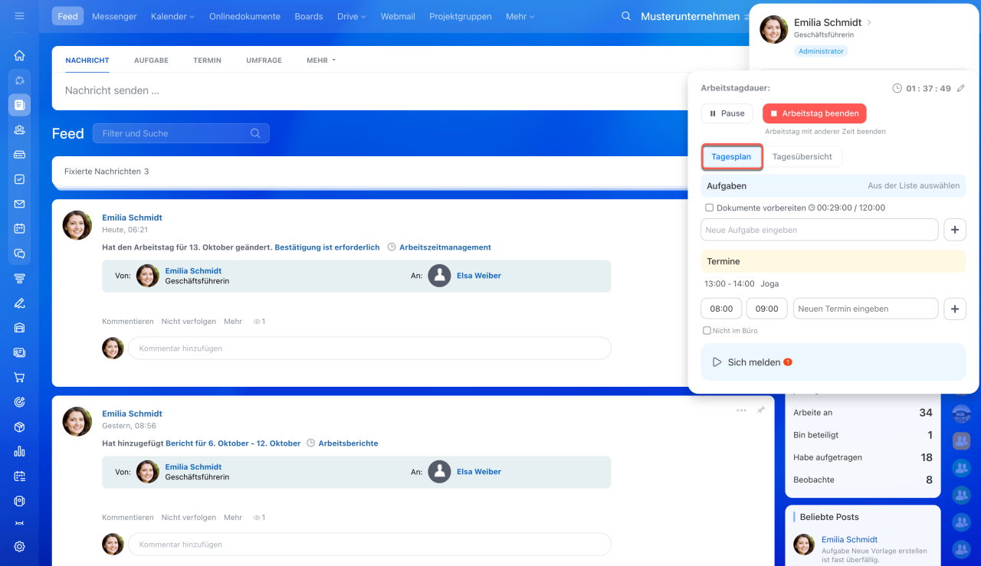Expand the Mehr dropdown in post composer
This screenshot has height=566, width=981.
321,61
